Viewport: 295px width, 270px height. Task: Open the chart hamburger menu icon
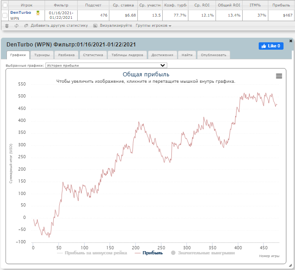coord(279,76)
